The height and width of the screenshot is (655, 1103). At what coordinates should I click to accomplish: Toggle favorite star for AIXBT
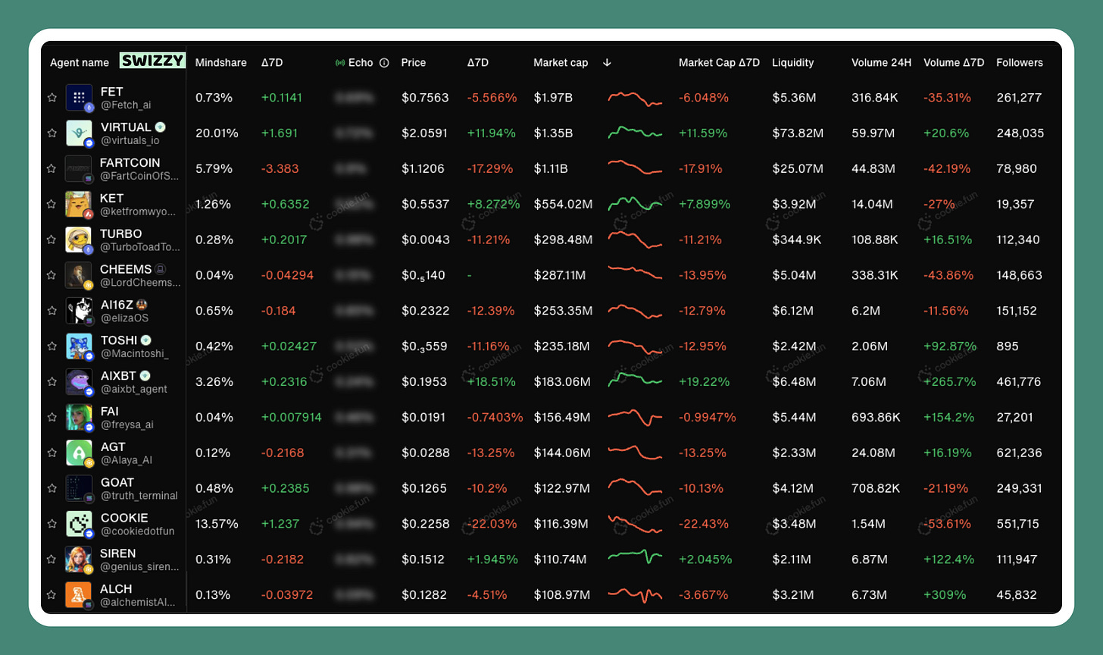coord(52,382)
